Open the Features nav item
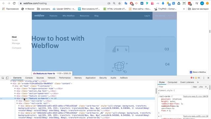Viewport: 211px width, 119px height. pos(53,16)
